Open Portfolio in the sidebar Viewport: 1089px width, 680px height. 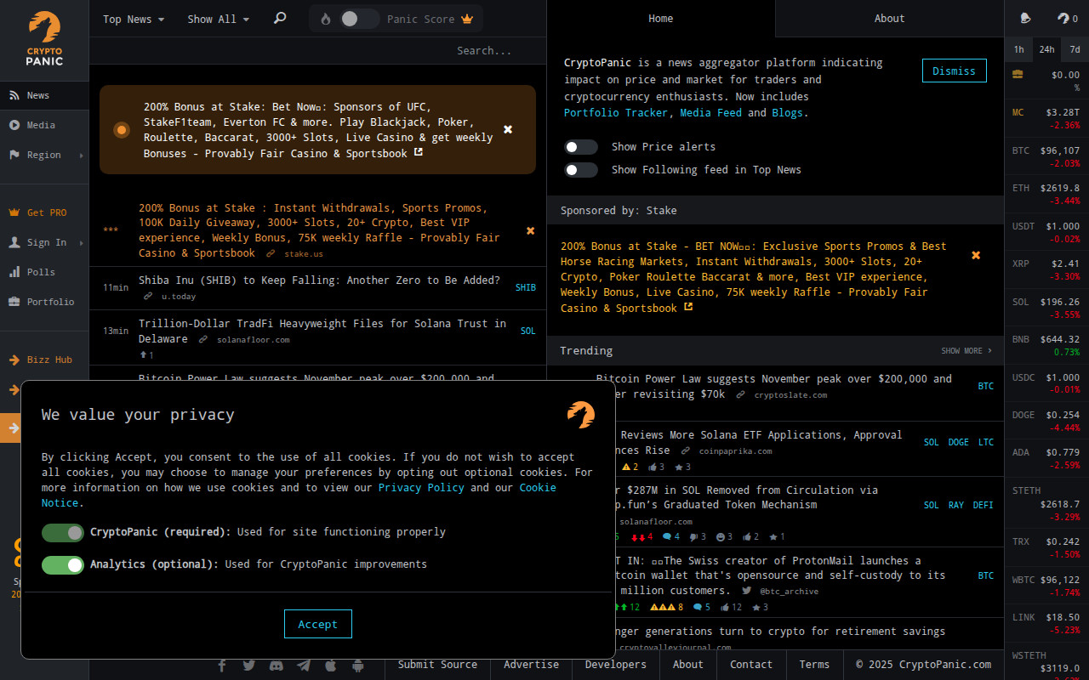[x=44, y=302]
